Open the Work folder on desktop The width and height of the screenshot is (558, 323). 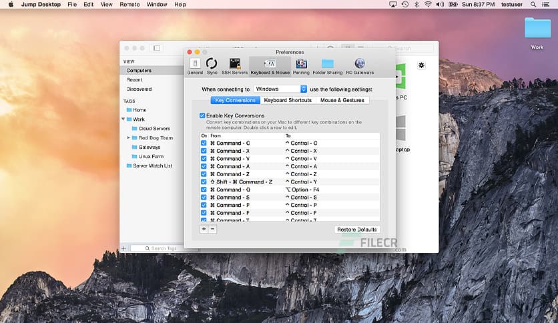(537, 33)
